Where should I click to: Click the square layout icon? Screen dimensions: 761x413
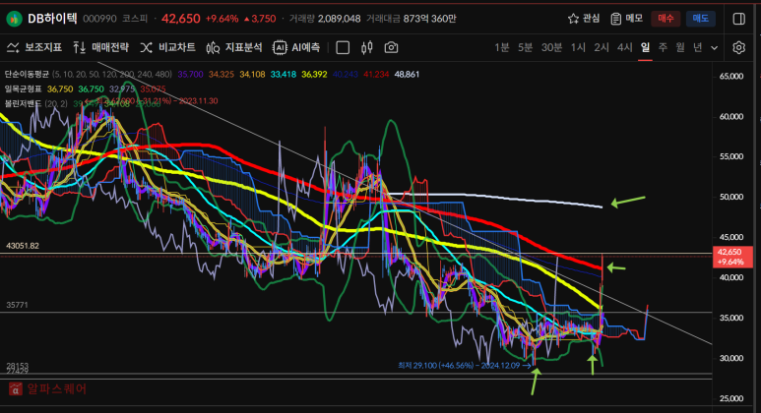point(343,47)
